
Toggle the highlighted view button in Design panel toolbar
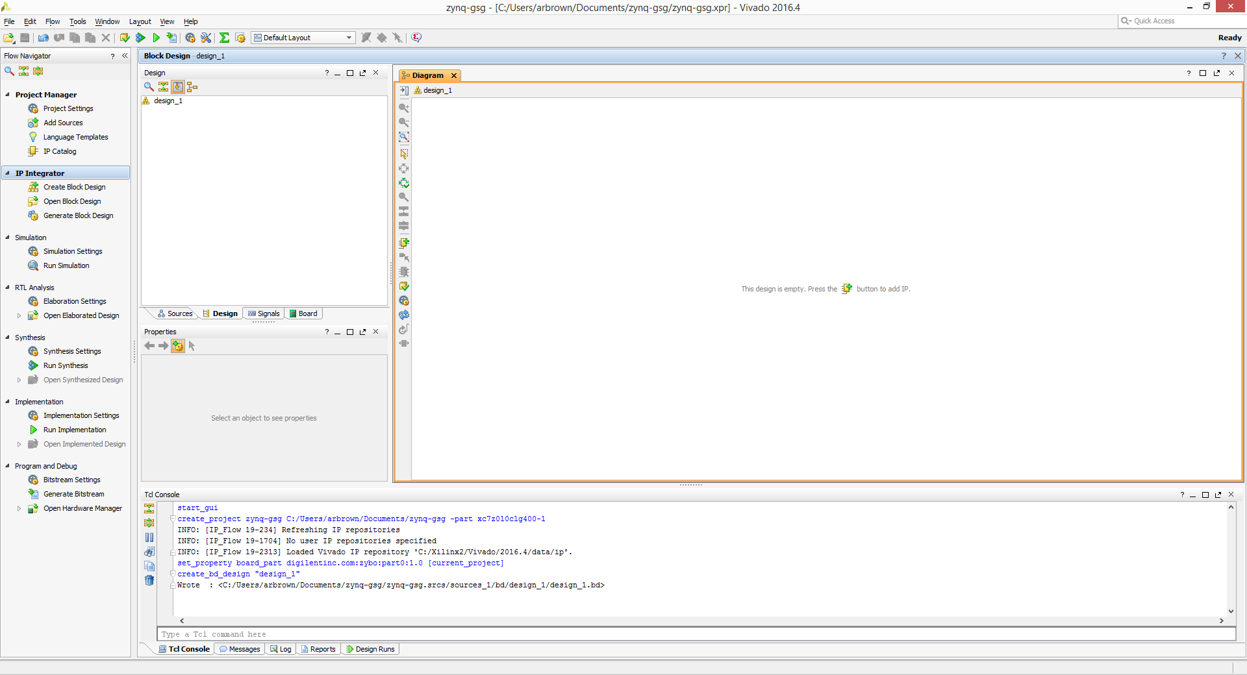click(177, 86)
